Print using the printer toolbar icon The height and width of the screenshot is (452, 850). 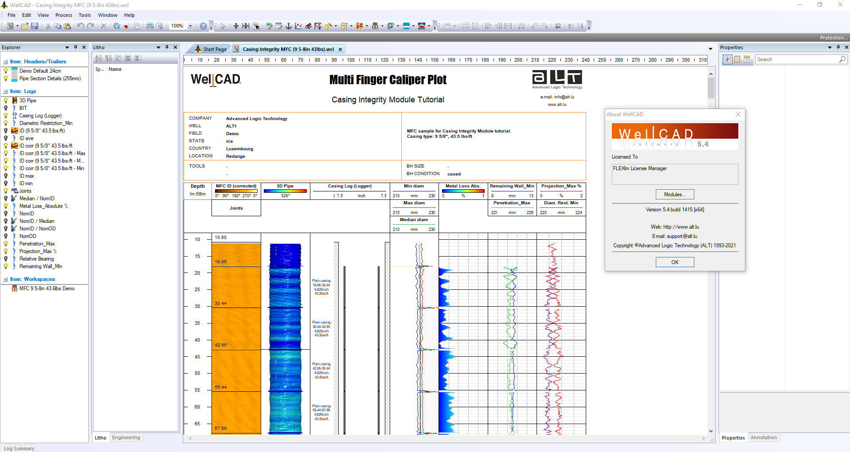tap(150, 26)
